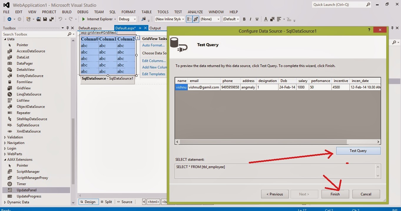The width and height of the screenshot is (401, 211).
Task: Open the browser selection arrow beside Internet Explorer
Action: (x=115, y=19)
